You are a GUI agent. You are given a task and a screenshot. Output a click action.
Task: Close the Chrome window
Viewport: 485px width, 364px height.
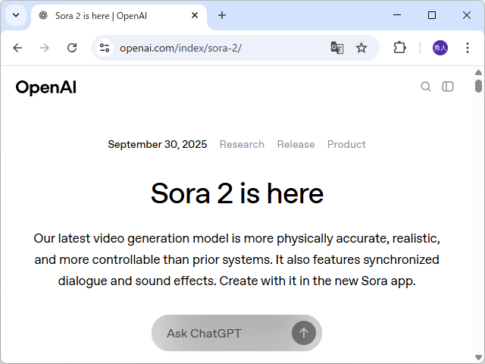click(x=467, y=15)
